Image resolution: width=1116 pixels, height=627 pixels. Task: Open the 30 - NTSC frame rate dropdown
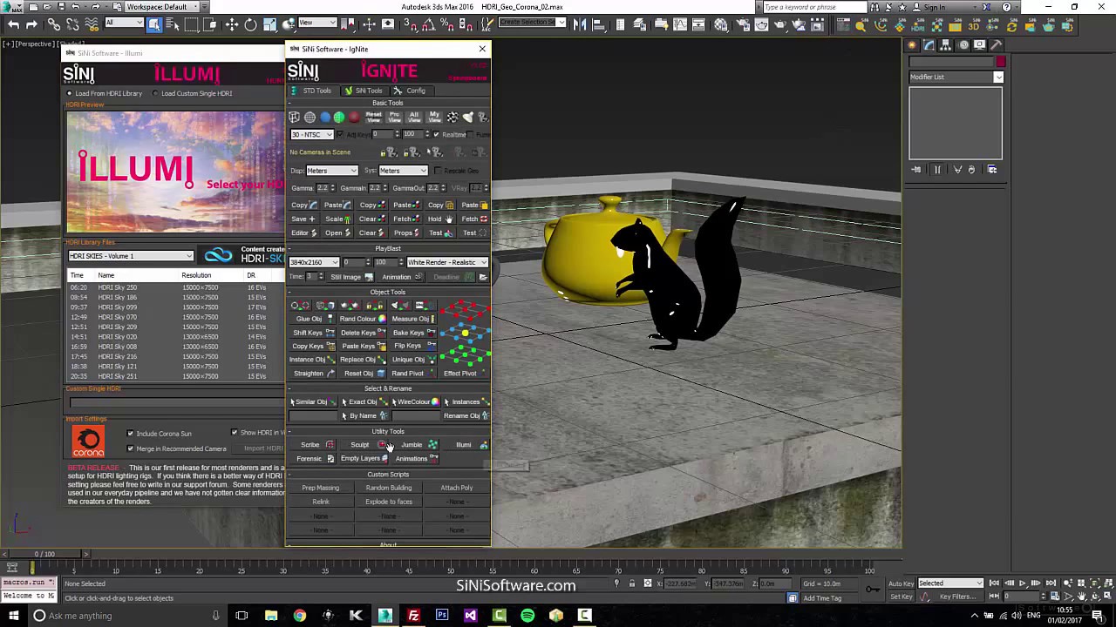click(x=312, y=135)
